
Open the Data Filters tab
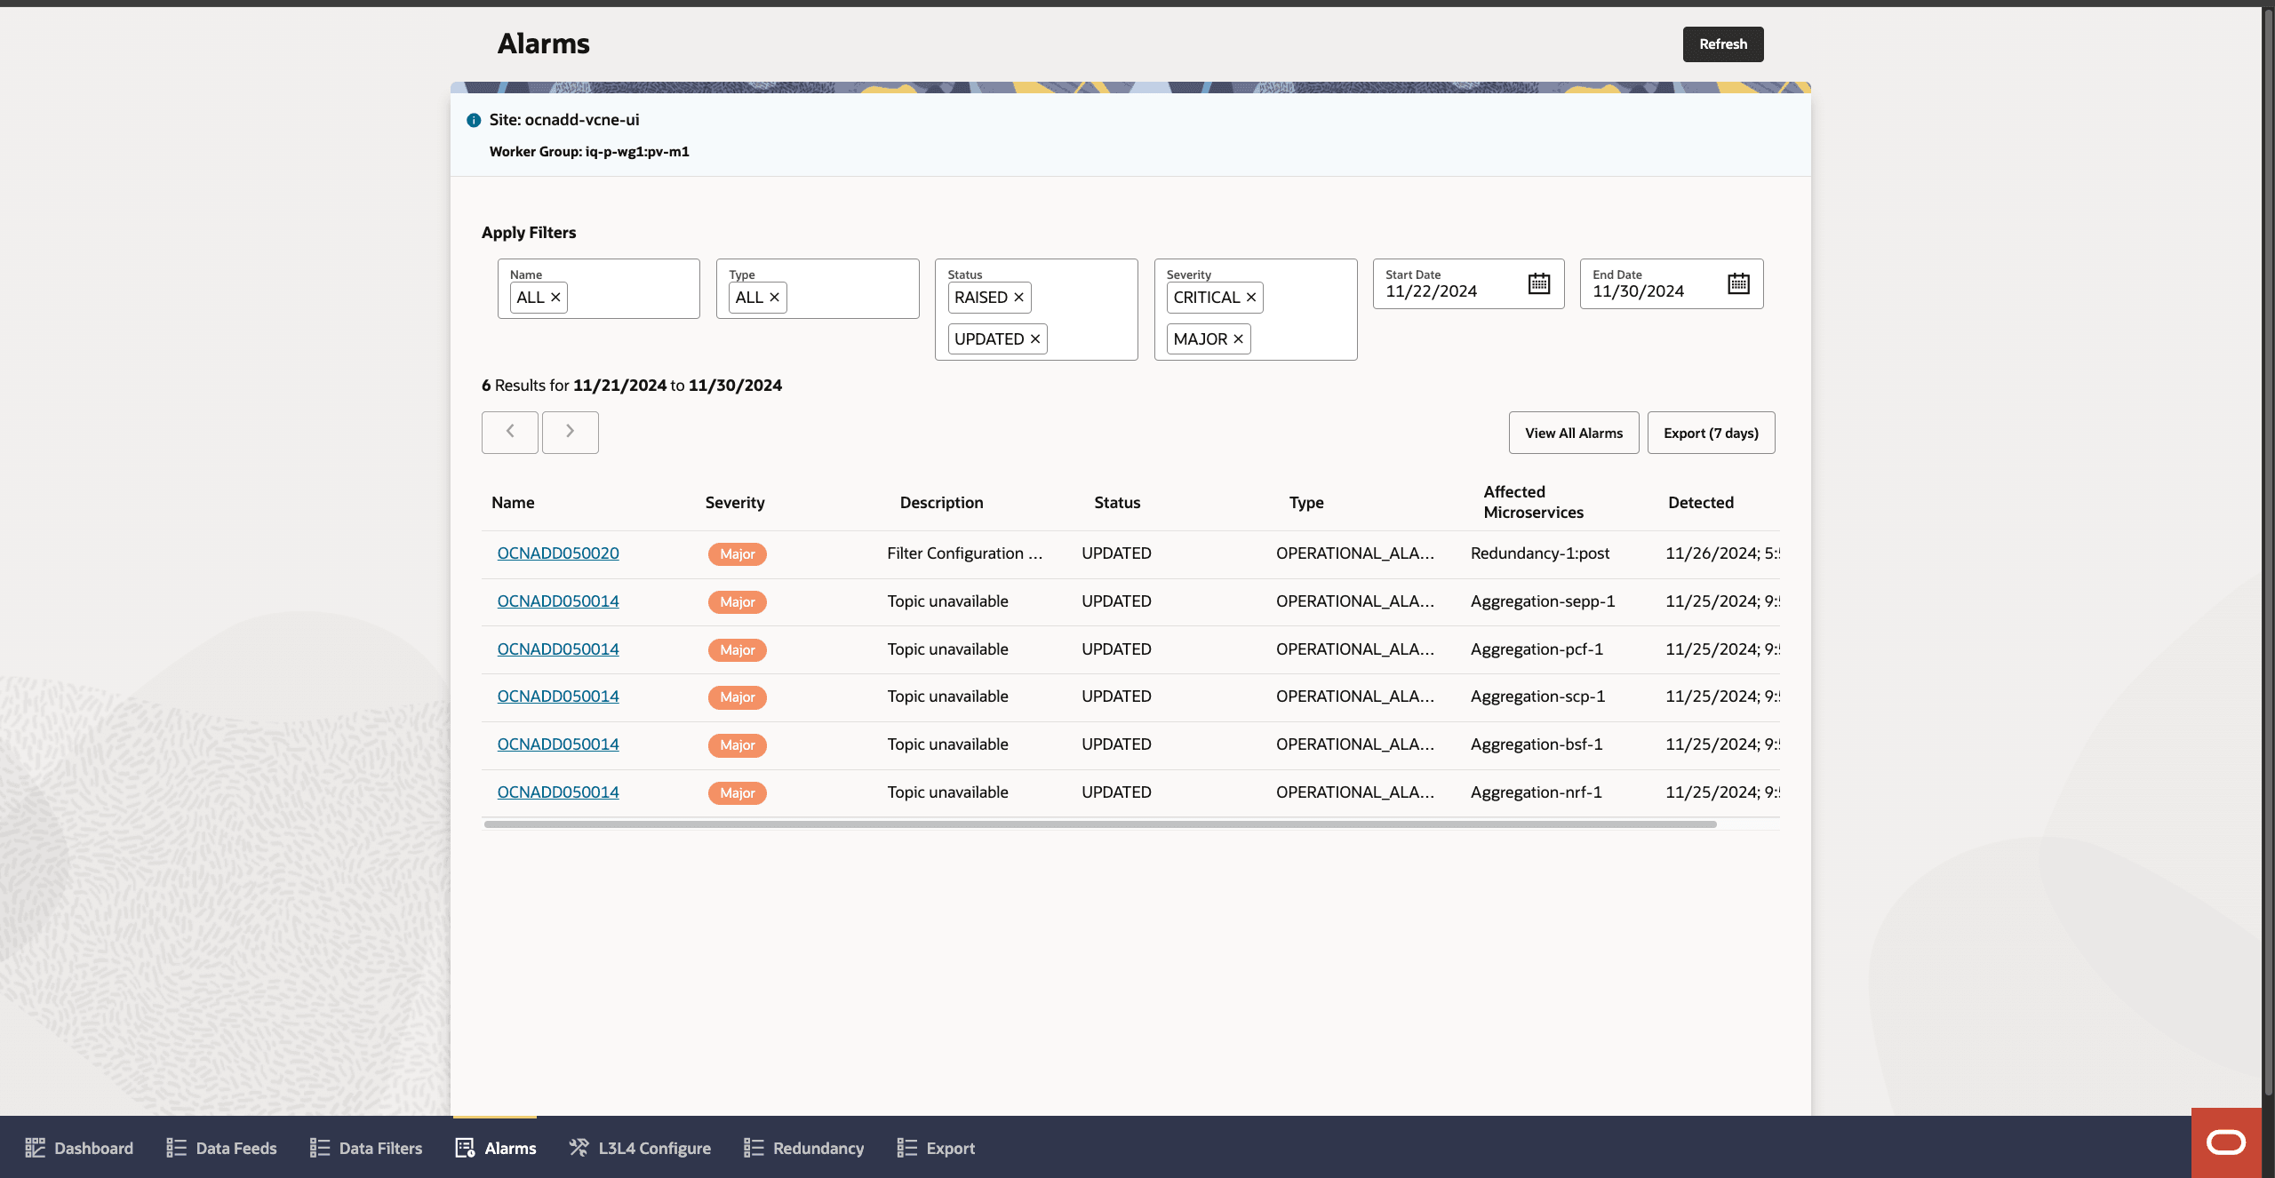(365, 1148)
